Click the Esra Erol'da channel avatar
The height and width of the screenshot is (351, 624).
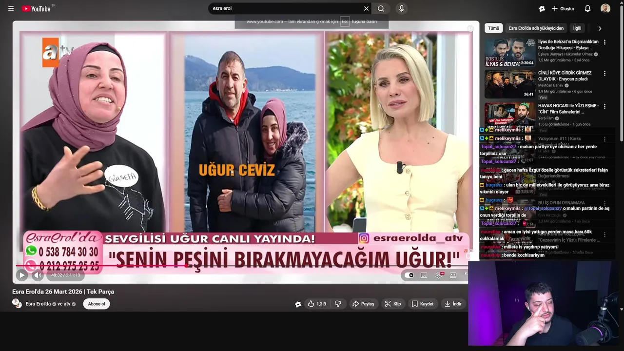pos(17,304)
